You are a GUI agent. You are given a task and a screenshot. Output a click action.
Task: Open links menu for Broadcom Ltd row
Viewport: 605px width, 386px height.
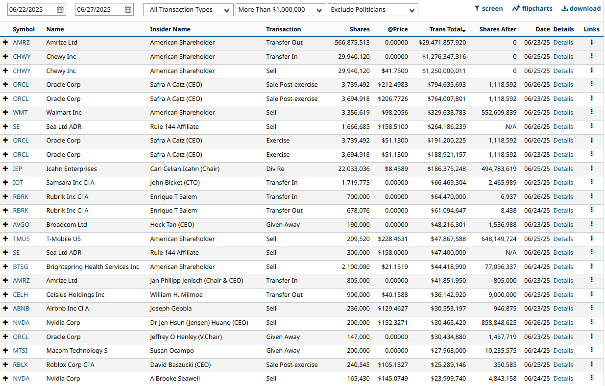coord(592,224)
